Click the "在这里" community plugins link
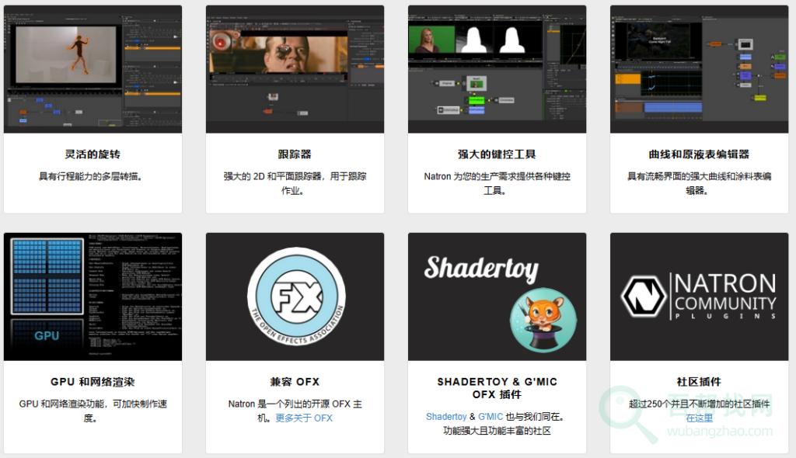Viewport: 796px width, 458px height. point(699,418)
